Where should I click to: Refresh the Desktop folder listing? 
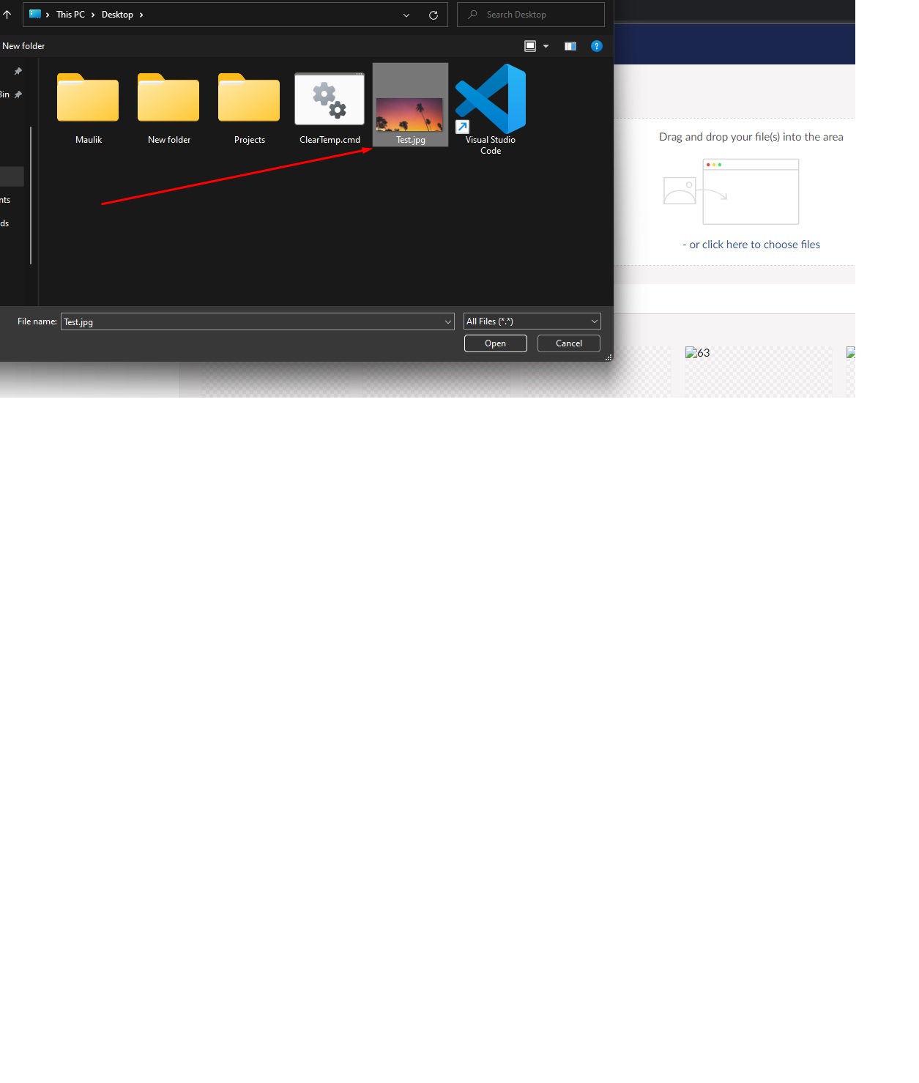(434, 15)
